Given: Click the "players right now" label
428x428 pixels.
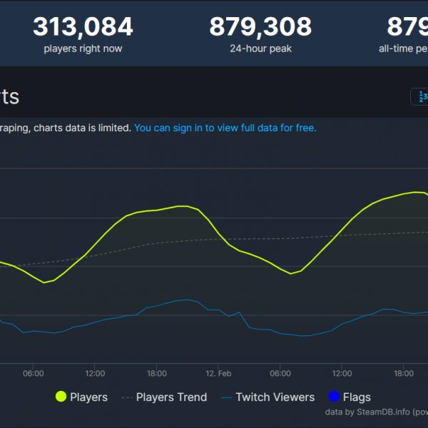Looking at the screenshot, I should [83, 49].
